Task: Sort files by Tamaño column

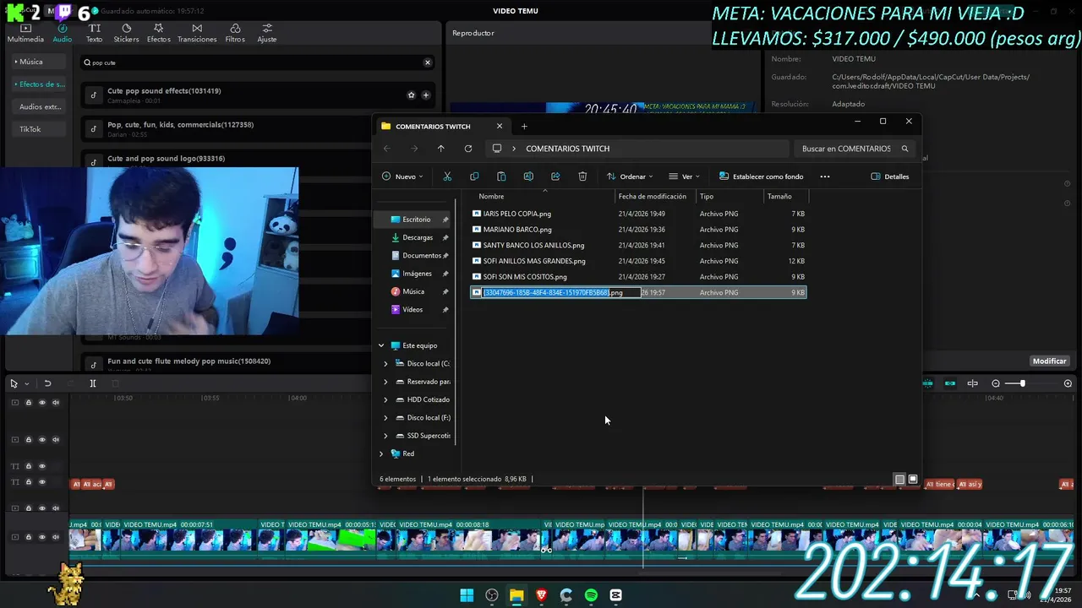Action: point(786,196)
